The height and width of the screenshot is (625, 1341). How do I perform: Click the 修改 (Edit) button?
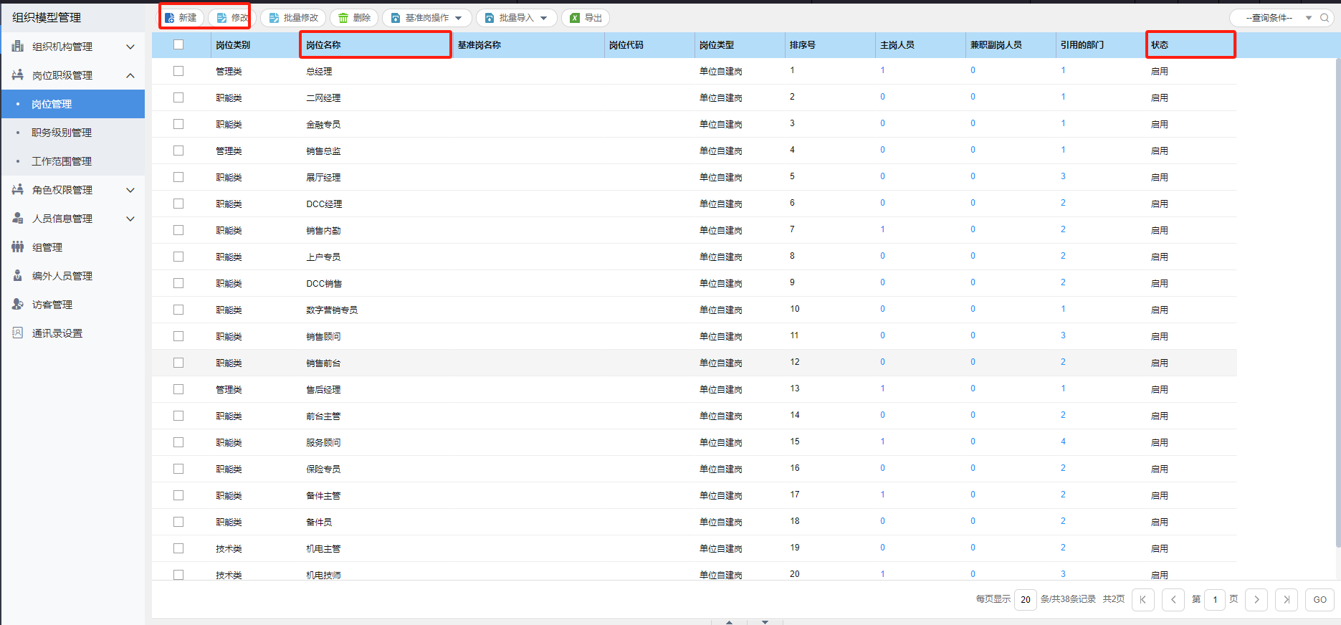pyautogui.click(x=232, y=18)
